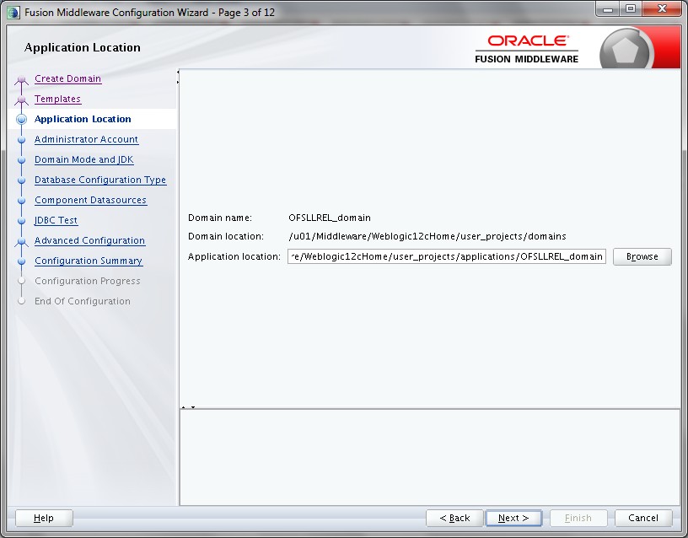Screen dimensions: 688x538
Task: Open the Create Domain step link
Action: coord(67,78)
